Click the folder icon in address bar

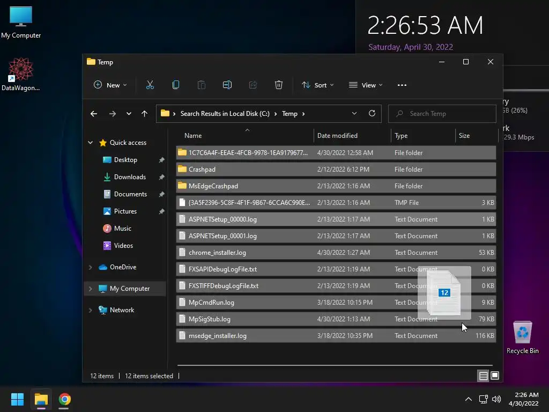(165, 113)
